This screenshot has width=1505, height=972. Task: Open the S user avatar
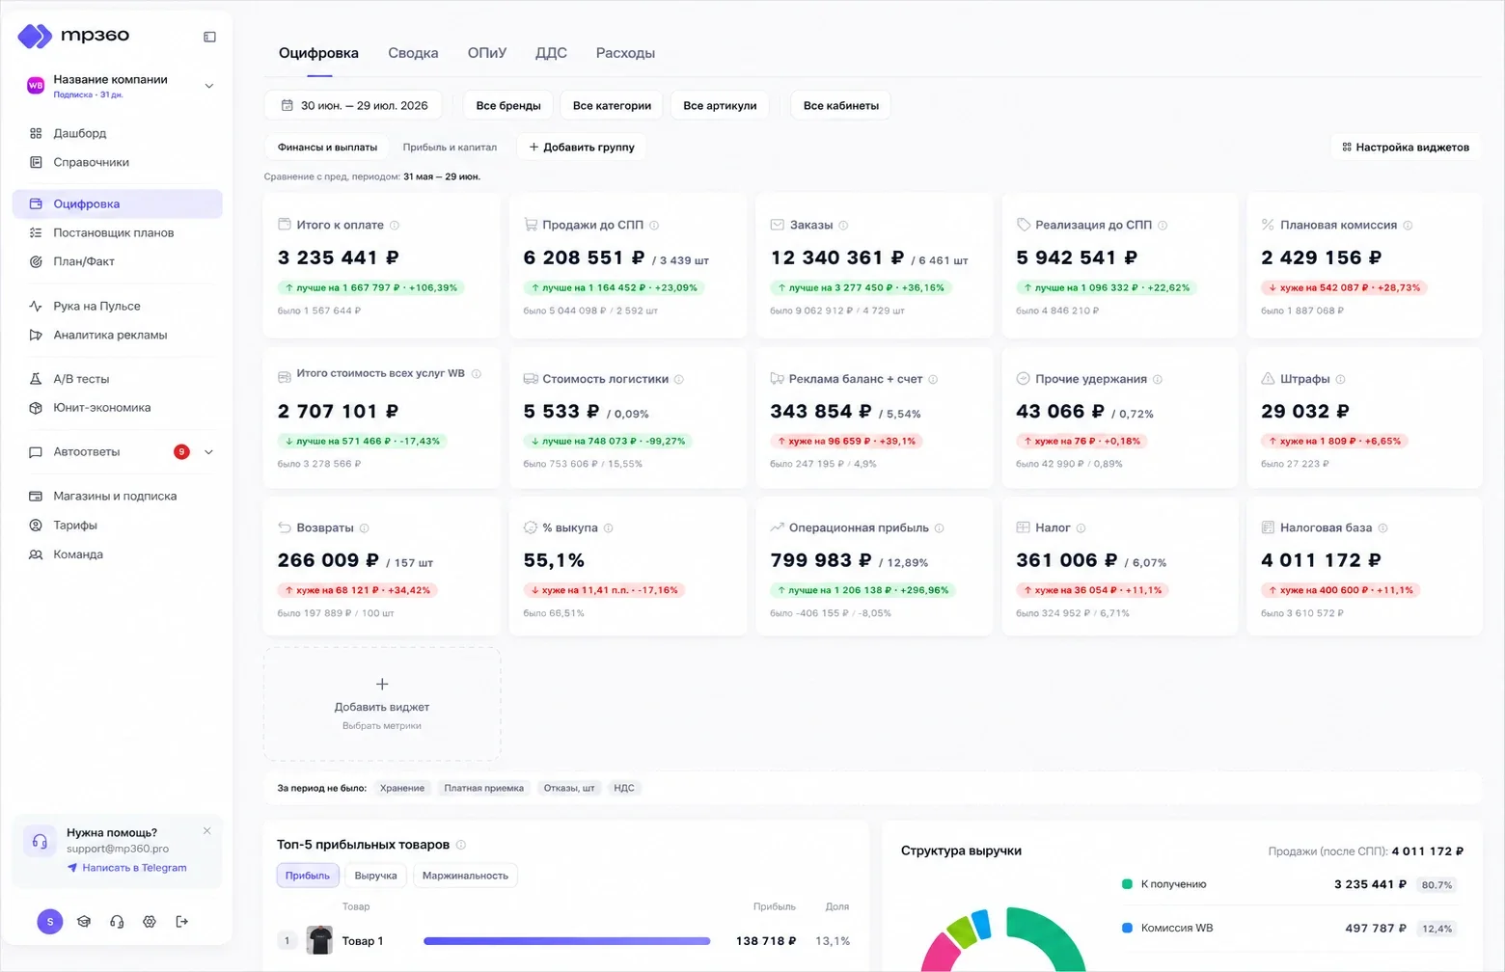(50, 922)
